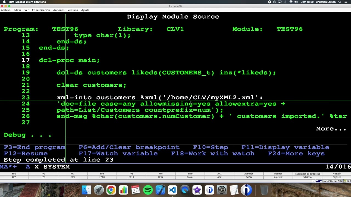Open Finder from the Dock
The image size is (351, 197).
click(x=87, y=190)
